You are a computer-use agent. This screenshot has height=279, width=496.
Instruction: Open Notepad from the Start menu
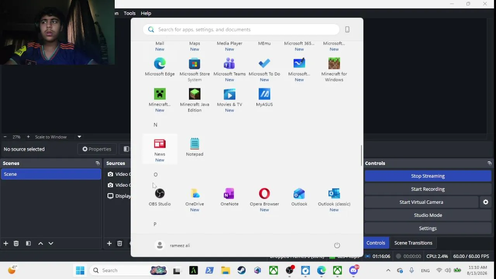[x=195, y=147]
